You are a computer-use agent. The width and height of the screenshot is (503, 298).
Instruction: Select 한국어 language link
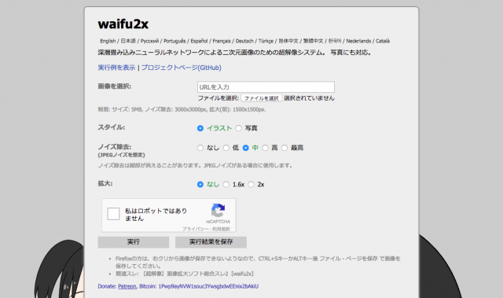tap(335, 41)
